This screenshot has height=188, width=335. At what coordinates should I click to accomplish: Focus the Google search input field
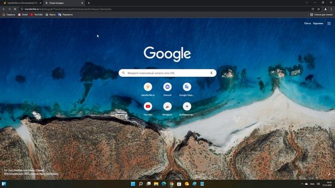click(167, 73)
